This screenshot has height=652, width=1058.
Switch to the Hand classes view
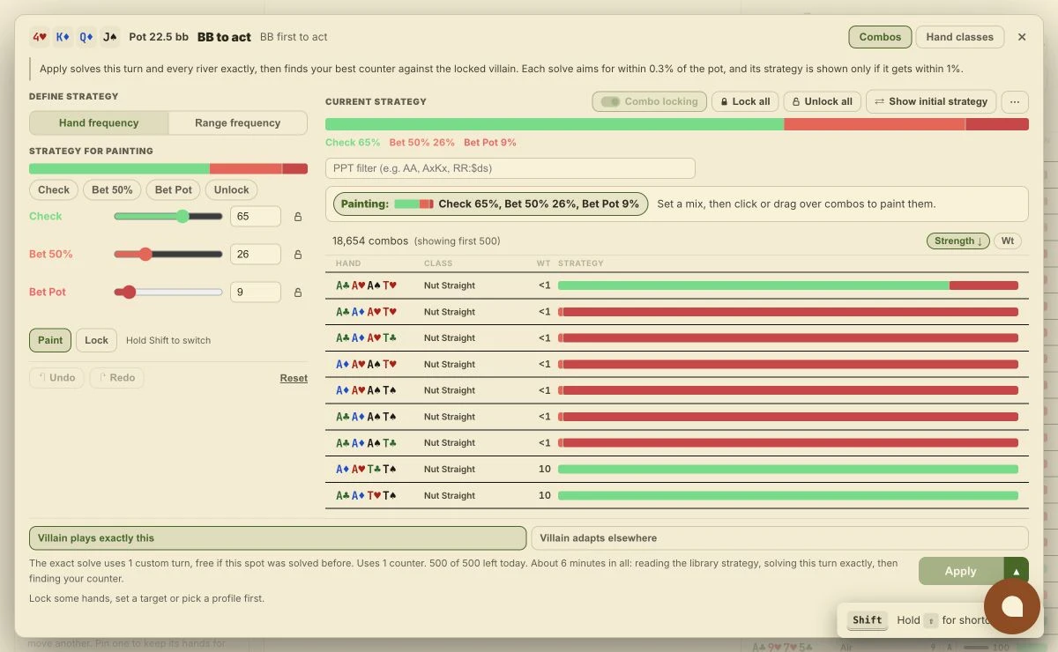pos(959,37)
